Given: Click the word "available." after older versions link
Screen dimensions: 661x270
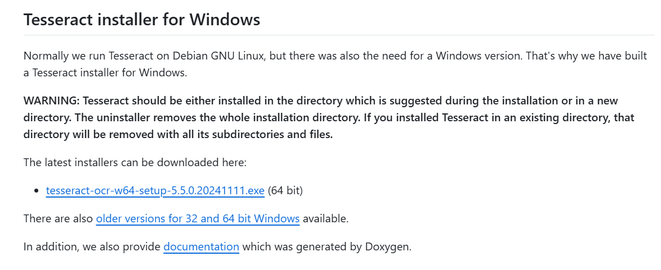Looking at the screenshot, I should [325, 219].
